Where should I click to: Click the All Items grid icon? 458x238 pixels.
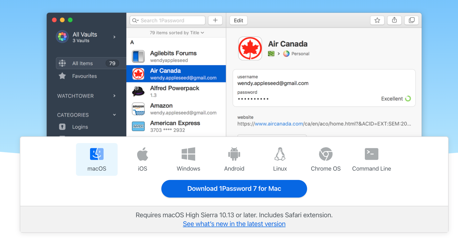click(62, 63)
